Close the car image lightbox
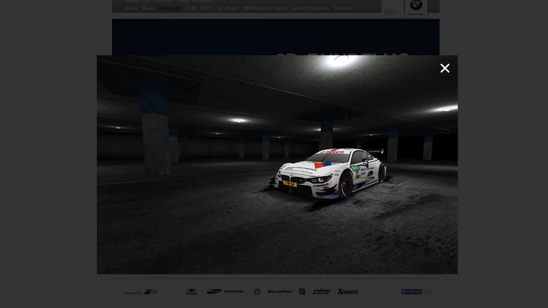Image resolution: width=548 pixels, height=308 pixels. (445, 68)
